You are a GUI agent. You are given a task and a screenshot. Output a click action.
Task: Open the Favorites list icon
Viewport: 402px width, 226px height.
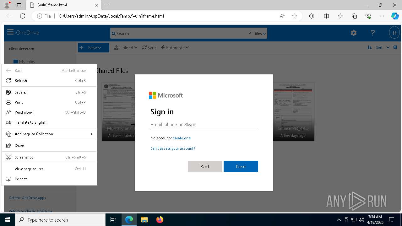[x=340, y=16]
